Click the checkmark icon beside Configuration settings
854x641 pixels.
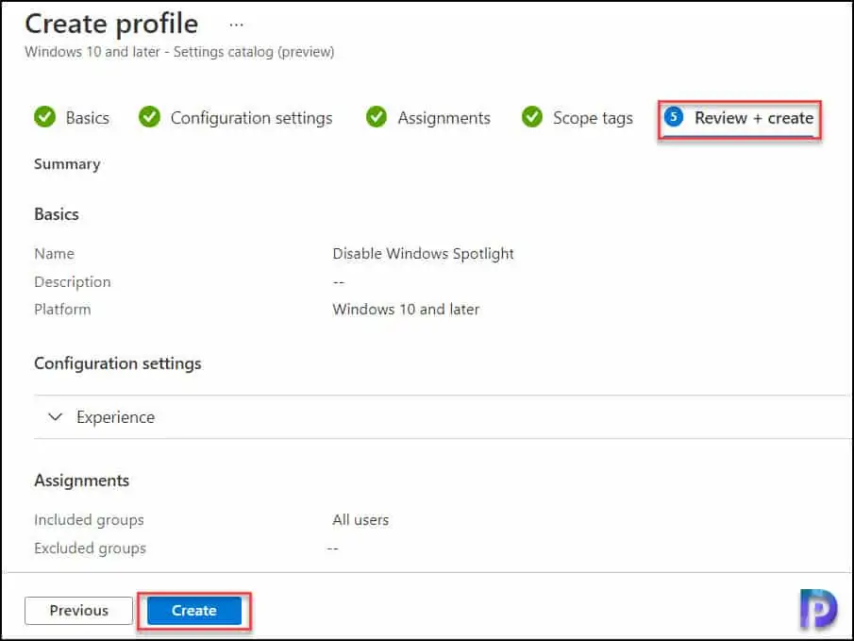coord(149,117)
